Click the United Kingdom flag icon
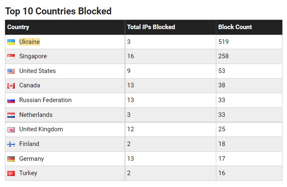The image size is (287, 187). [x=11, y=130]
